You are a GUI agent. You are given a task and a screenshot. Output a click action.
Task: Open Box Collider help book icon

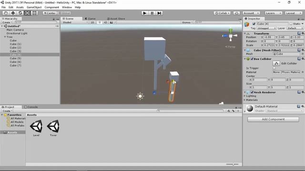(299, 58)
